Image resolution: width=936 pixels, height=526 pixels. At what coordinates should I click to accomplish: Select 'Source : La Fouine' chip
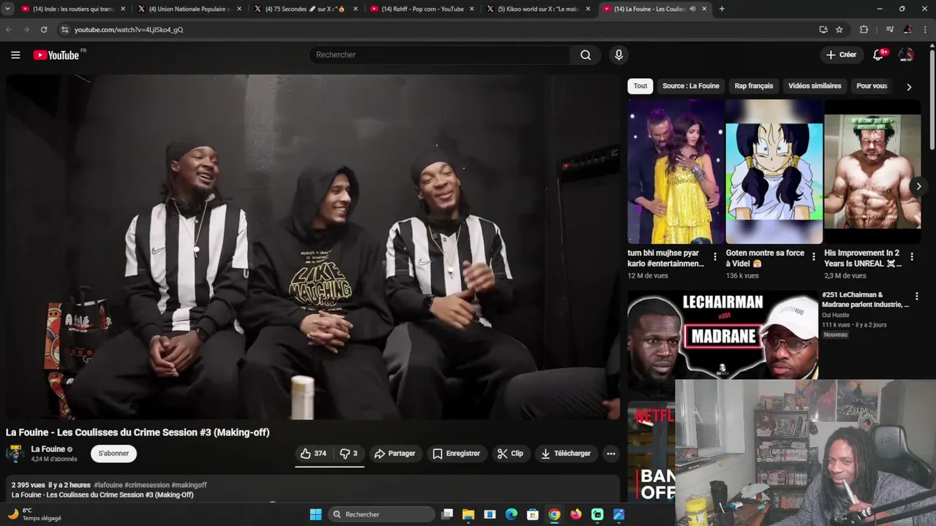tap(691, 86)
